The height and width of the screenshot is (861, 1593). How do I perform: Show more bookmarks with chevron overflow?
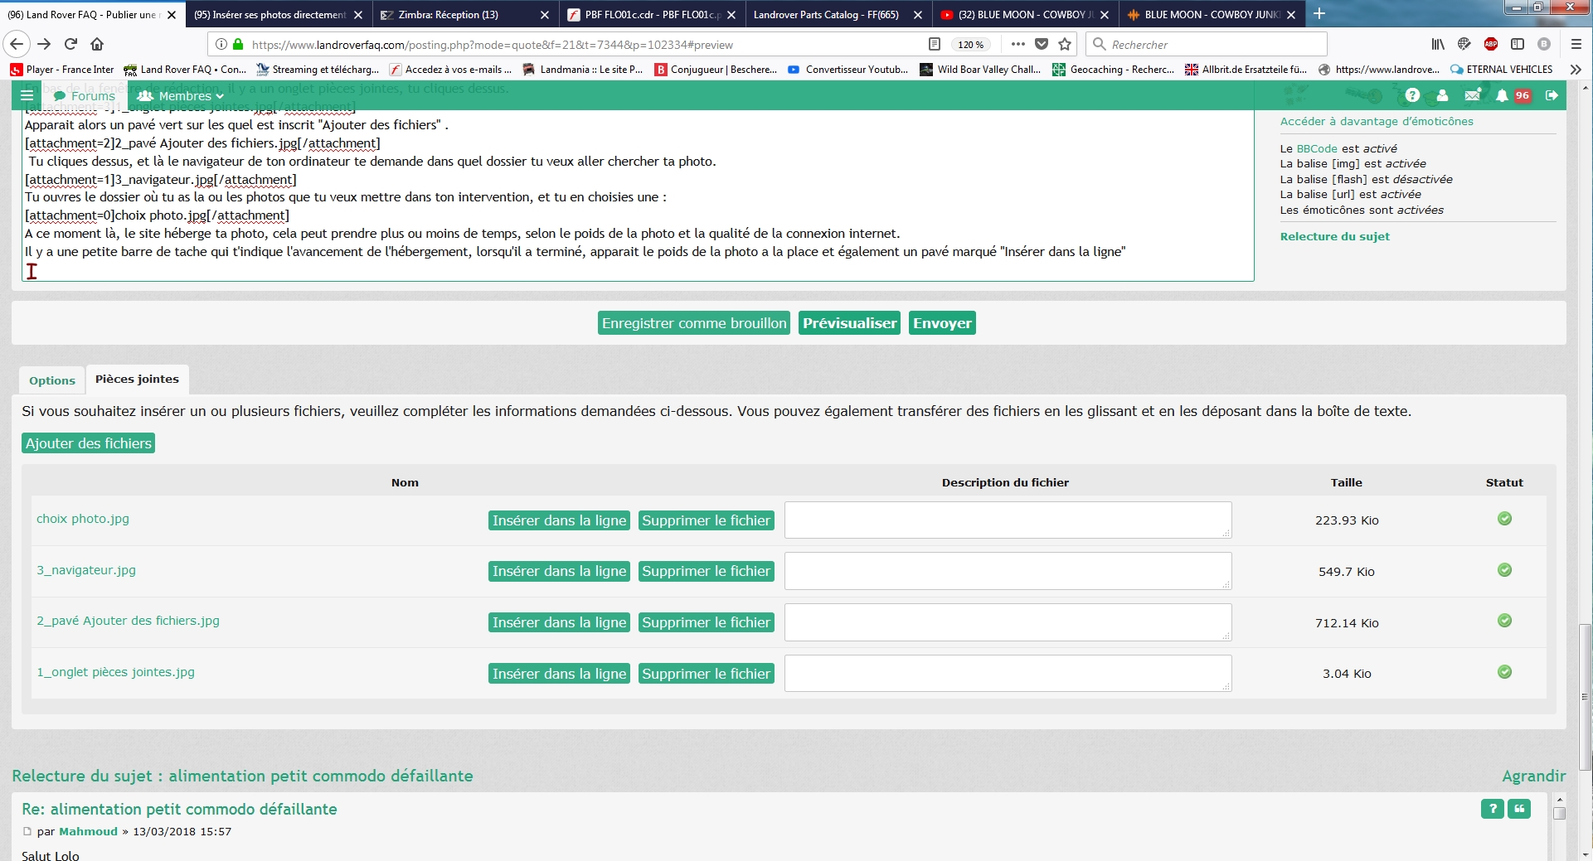1576,70
